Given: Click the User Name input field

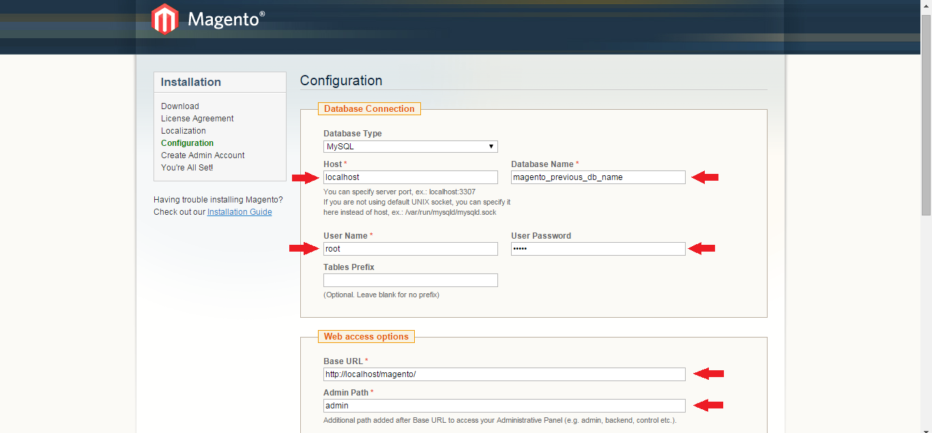Looking at the screenshot, I should 411,249.
